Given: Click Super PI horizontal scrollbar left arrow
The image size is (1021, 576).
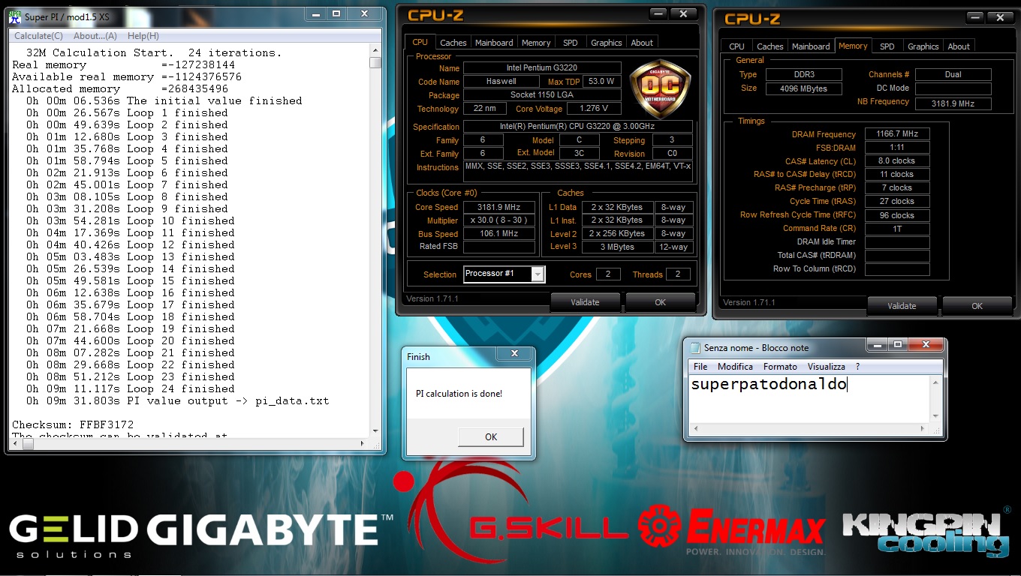Looking at the screenshot, I should [x=15, y=442].
